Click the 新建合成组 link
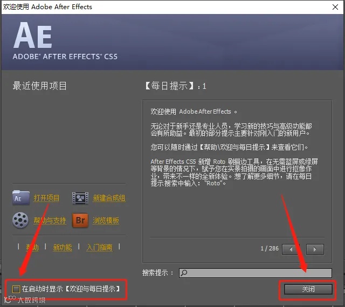The image size is (345, 307). [x=109, y=198]
